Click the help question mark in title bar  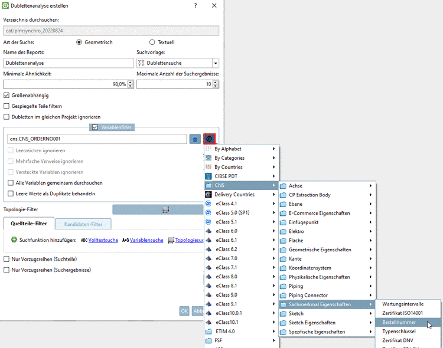[x=196, y=6]
